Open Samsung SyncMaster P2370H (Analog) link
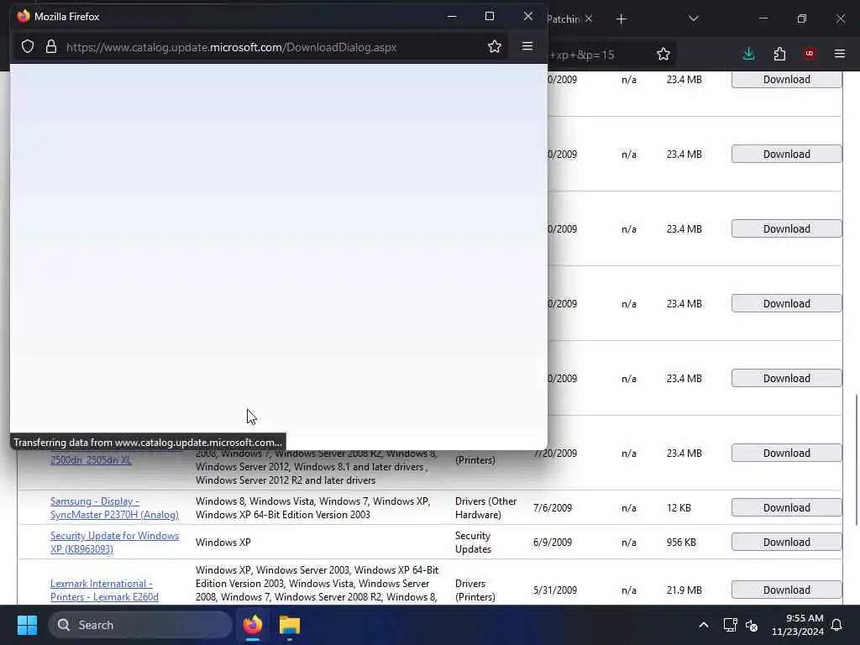This screenshot has height=645, width=860. click(114, 508)
